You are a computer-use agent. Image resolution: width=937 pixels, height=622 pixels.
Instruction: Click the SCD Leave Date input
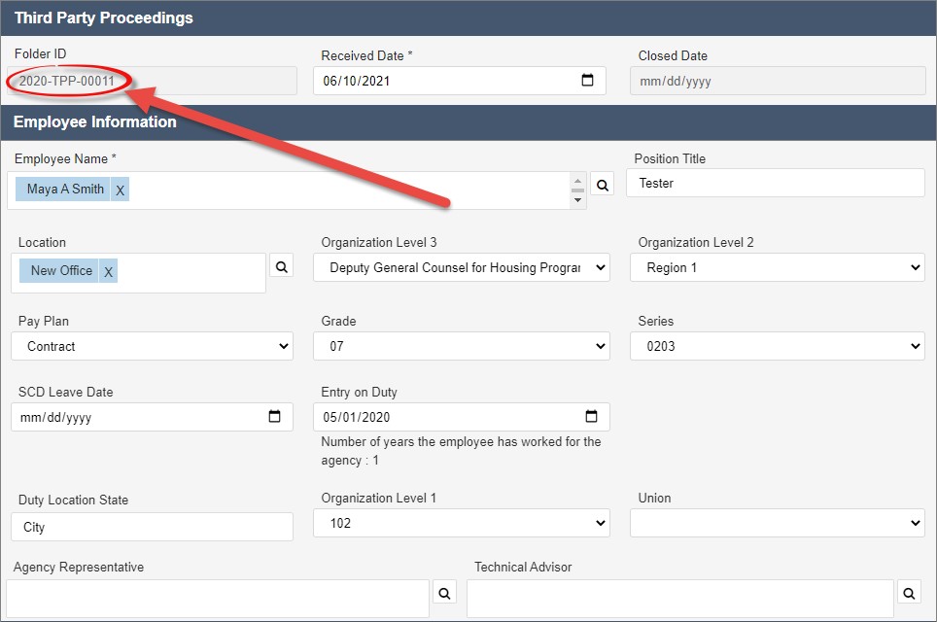pos(152,417)
